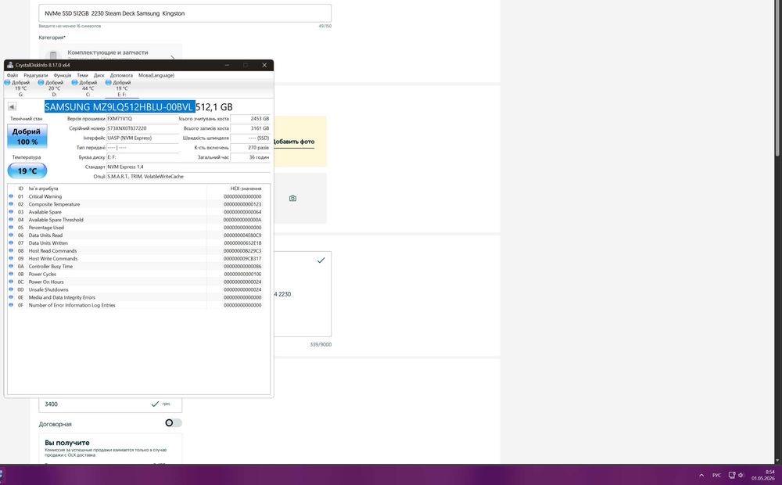Image resolution: width=782 pixels, height=485 pixels.
Task: Click the Добрий 100 % health status button
Action: tap(27, 136)
